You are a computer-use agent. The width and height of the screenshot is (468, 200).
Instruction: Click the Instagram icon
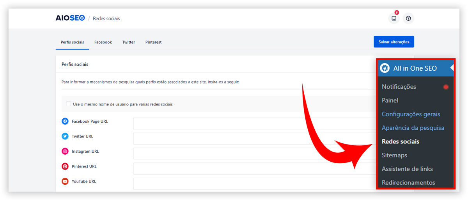(65, 151)
